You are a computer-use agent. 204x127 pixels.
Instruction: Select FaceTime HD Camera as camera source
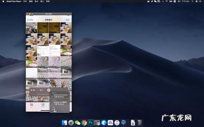[x=60, y=95]
